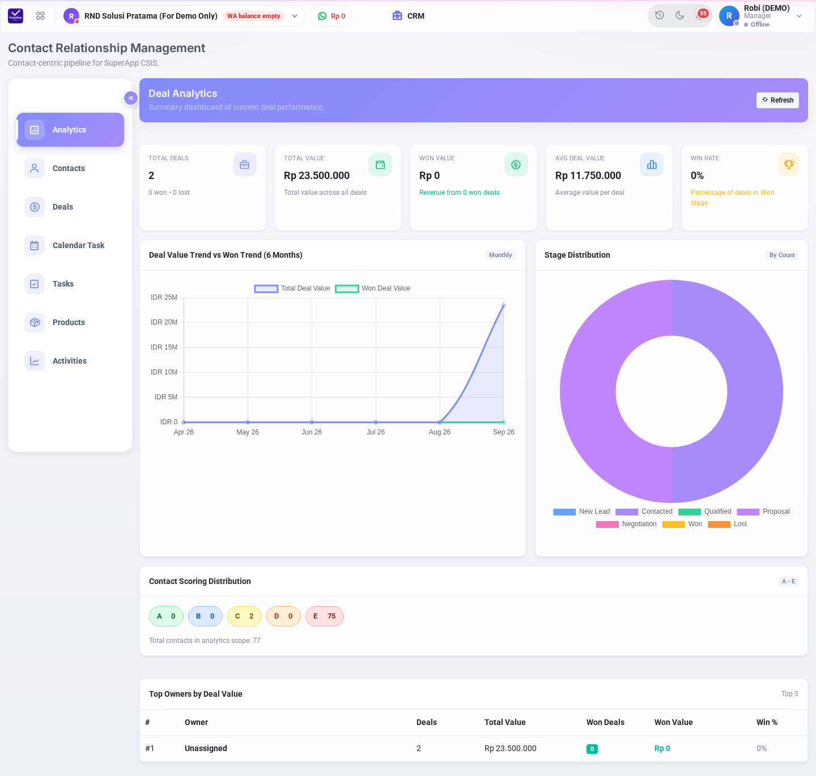Open the CRM briefcase icon
This screenshot has width=816, height=776.
click(x=397, y=16)
